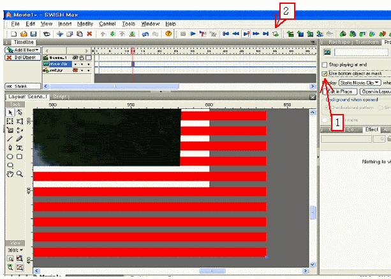
Task: Switch to the Script tab
Action: coord(59,97)
